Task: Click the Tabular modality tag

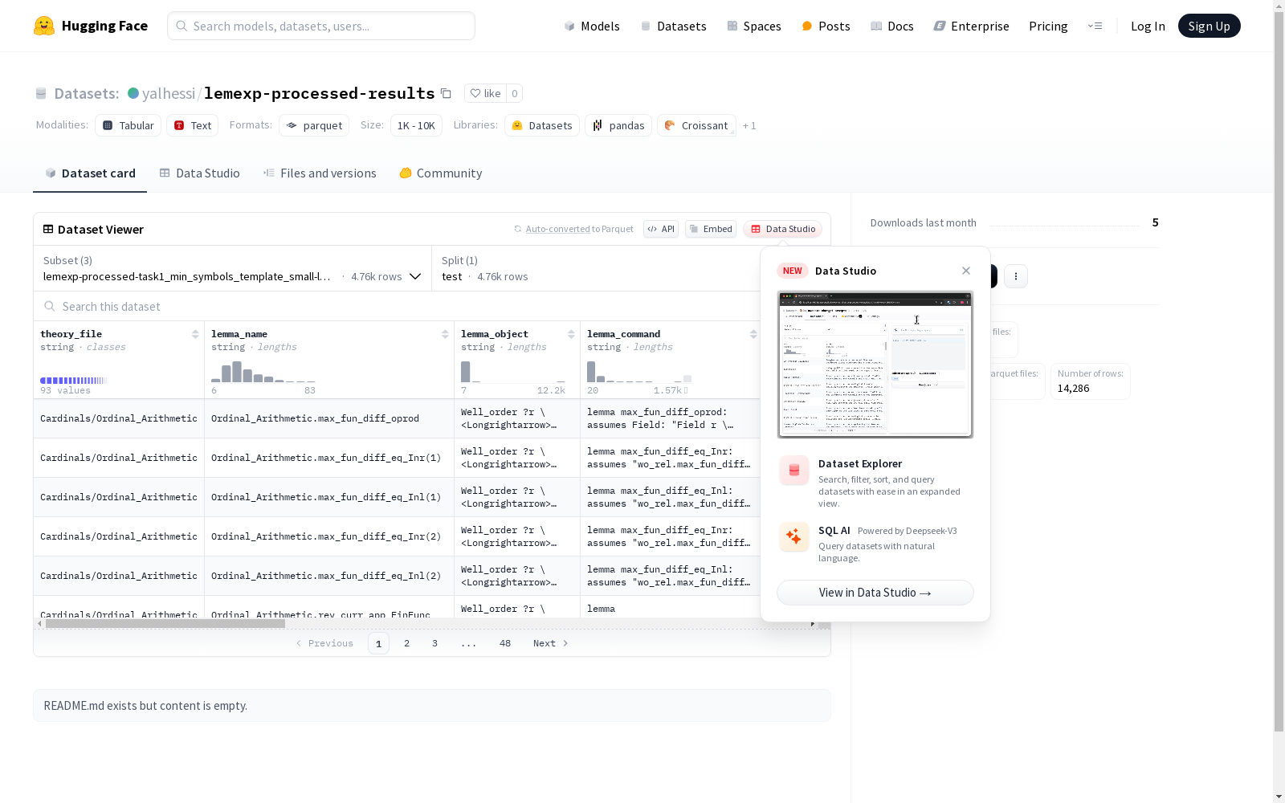Action: 128,125
